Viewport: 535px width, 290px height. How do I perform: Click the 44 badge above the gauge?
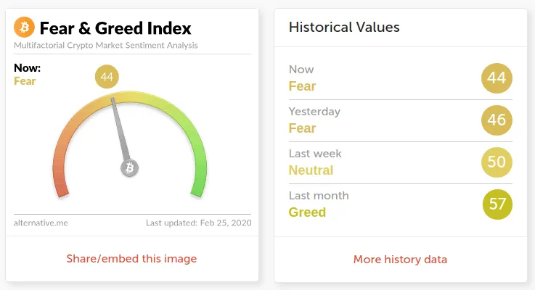pos(107,77)
